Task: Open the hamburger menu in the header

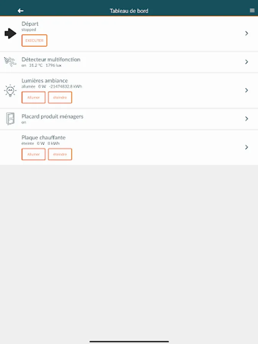Action: click(252, 11)
